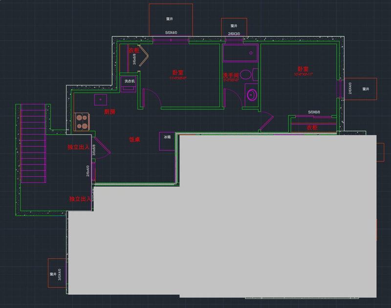
Task: Select the 洗手间 bathroom label text
Action: tap(230, 75)
